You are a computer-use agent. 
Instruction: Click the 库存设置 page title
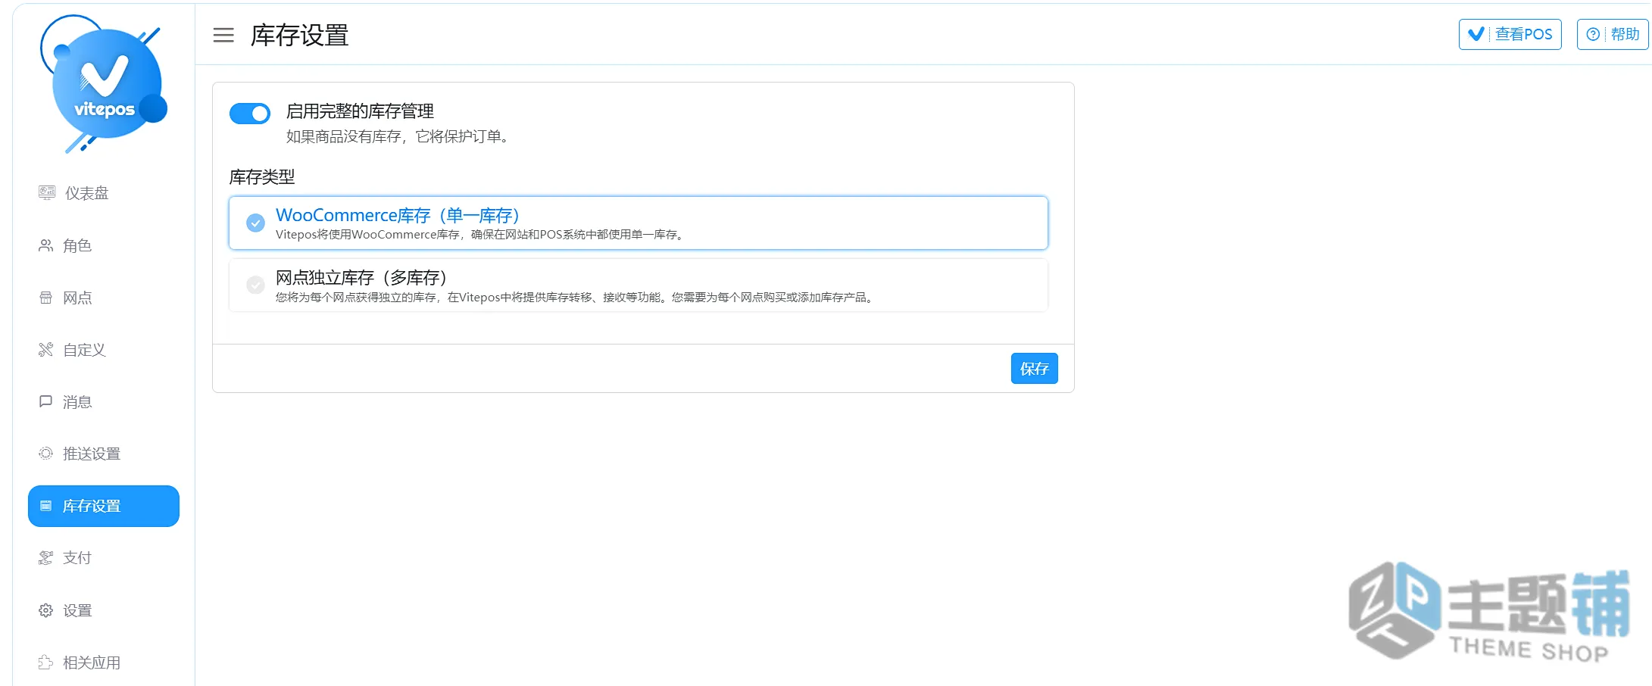coord(300,35)
